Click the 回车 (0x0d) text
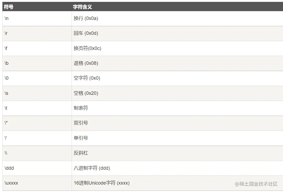This screenshot has height=192, width=283. (86, 33)
